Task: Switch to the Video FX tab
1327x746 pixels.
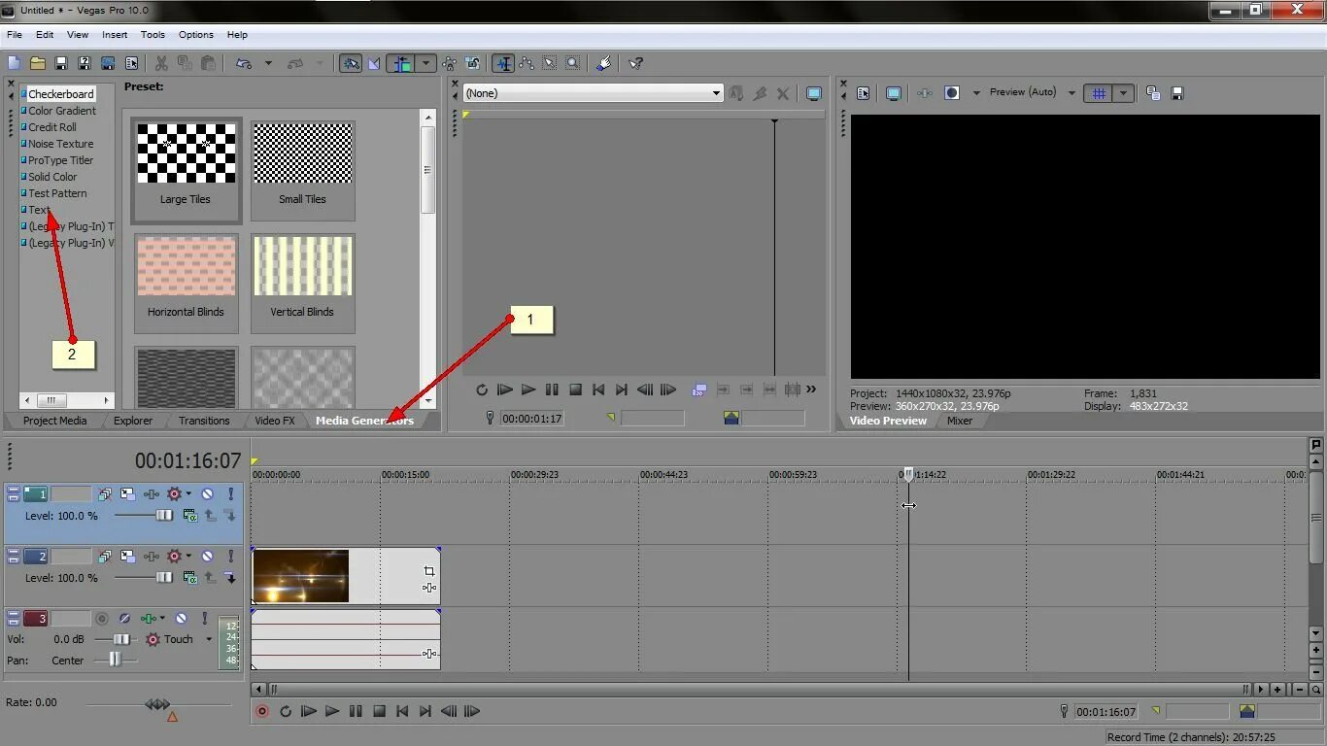Action: (274, 421)
